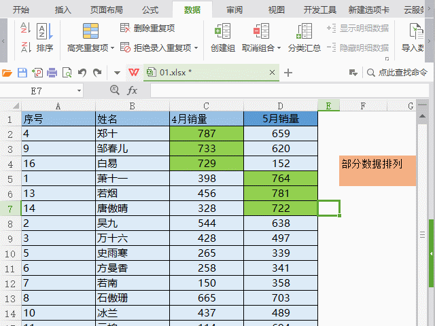
Task: Open a new document tab with plus
Action: (288, 73)
